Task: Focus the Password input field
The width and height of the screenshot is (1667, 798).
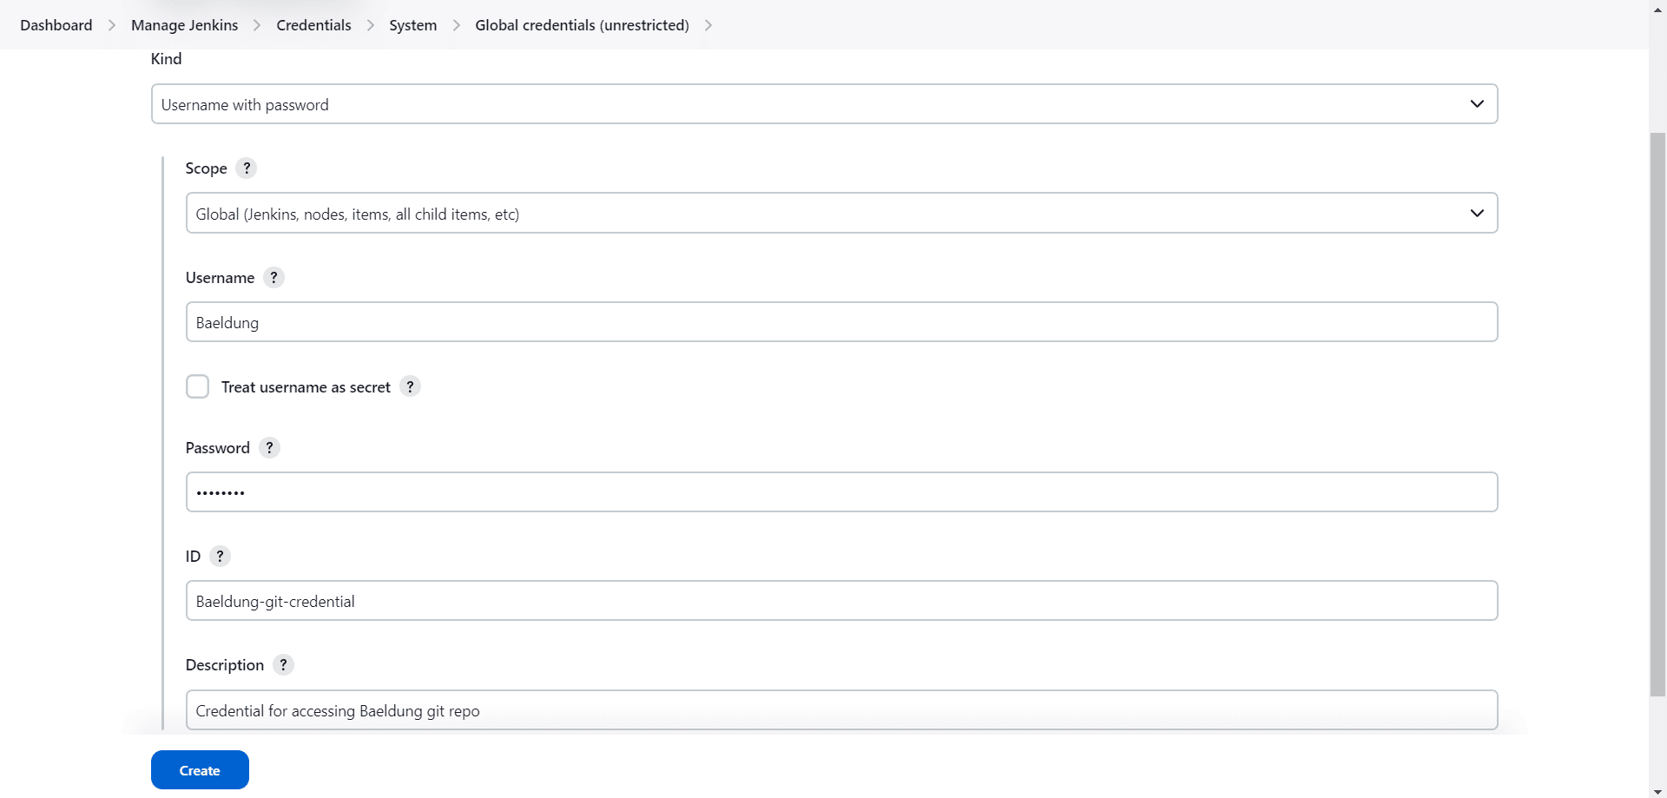Action: pyautogui.click(x=841, y=492)
